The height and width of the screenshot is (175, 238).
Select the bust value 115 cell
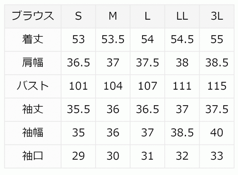(x=216, y=86)
